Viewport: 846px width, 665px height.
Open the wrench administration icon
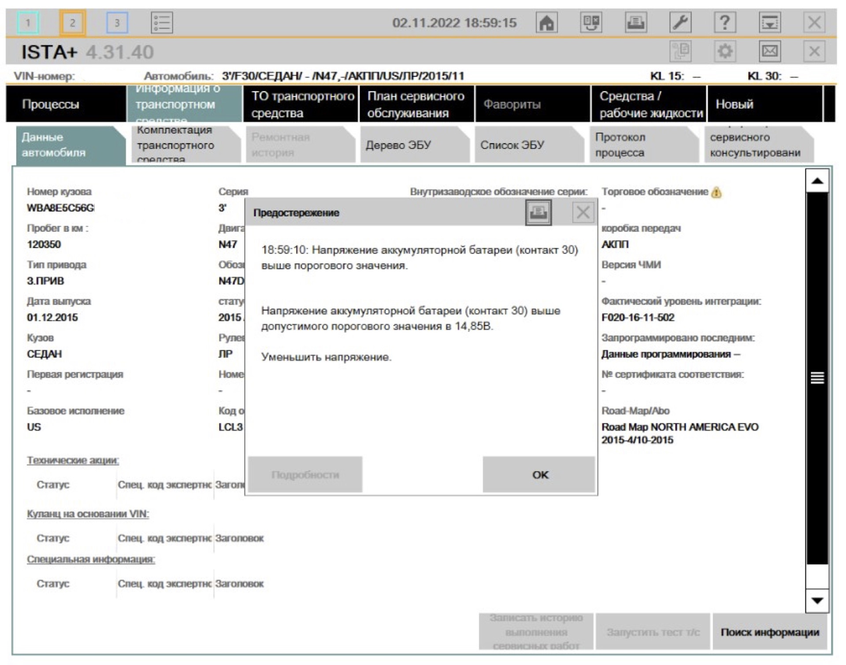pyautogui.click(x=680, y=22)
